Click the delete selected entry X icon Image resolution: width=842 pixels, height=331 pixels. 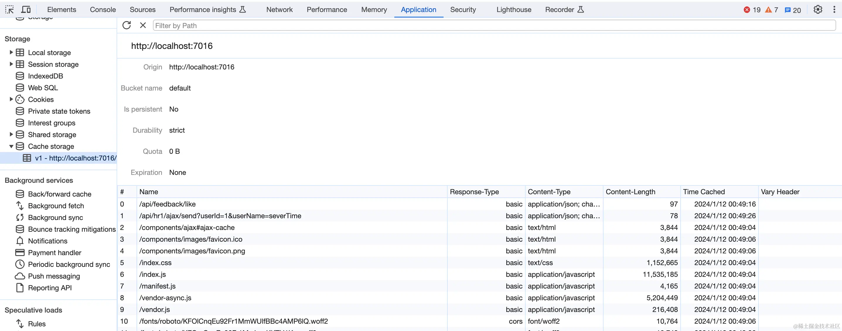143,25
